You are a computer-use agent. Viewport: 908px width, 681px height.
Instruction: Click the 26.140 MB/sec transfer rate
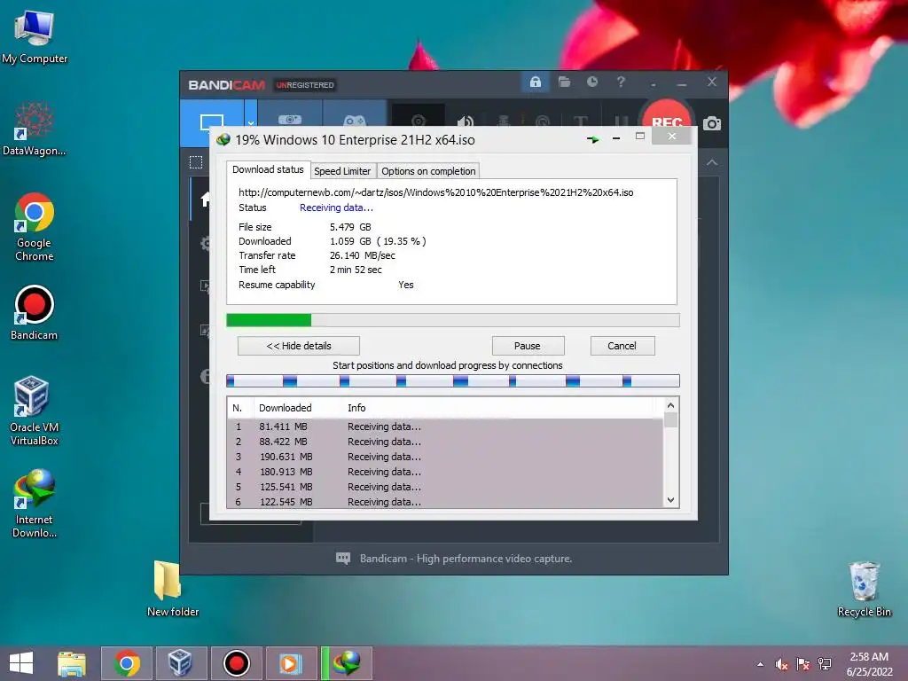363,255
